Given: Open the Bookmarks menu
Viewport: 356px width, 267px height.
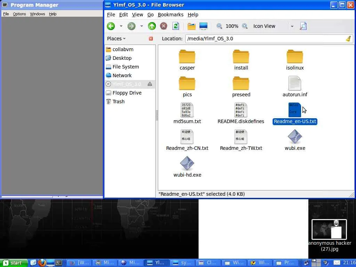Looking at the screenshot, I should click(x=170, y=15).
